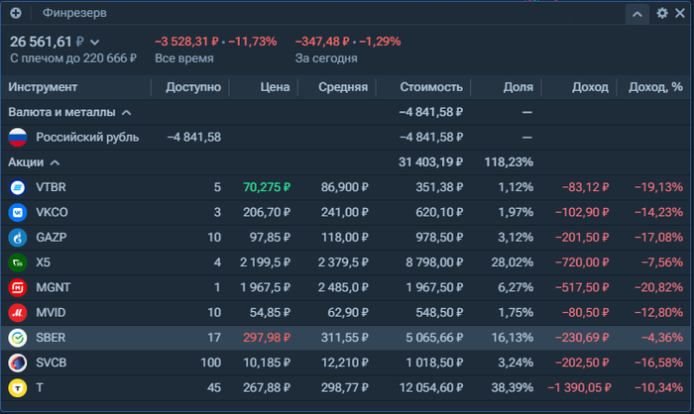Image resolution: width=694 pixels, height=414 pixels.
Task: Click the Russian ruble flag icon
Action: [x=18, y=137]
